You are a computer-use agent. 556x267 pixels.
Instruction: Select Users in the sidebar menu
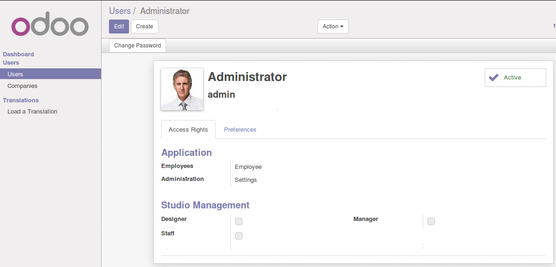click(x=15, y=74)
